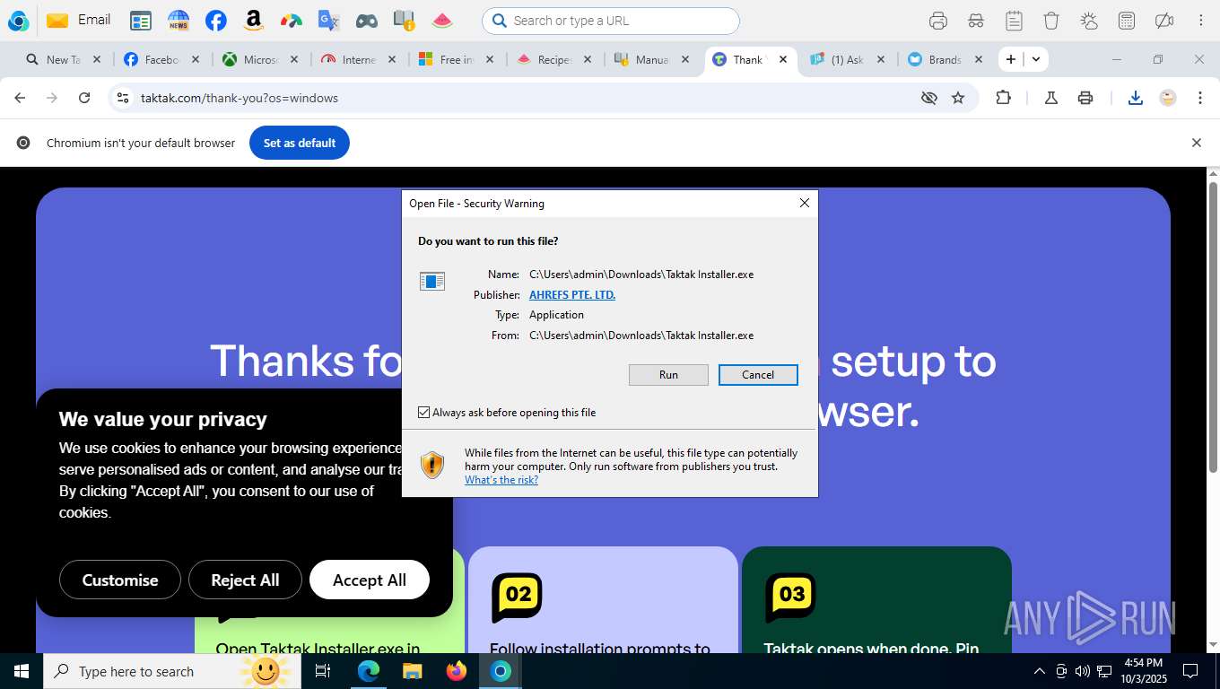1220x689 pixels.
Task: Open the Google Translate shortcut
Action: (x=329, y=21)
